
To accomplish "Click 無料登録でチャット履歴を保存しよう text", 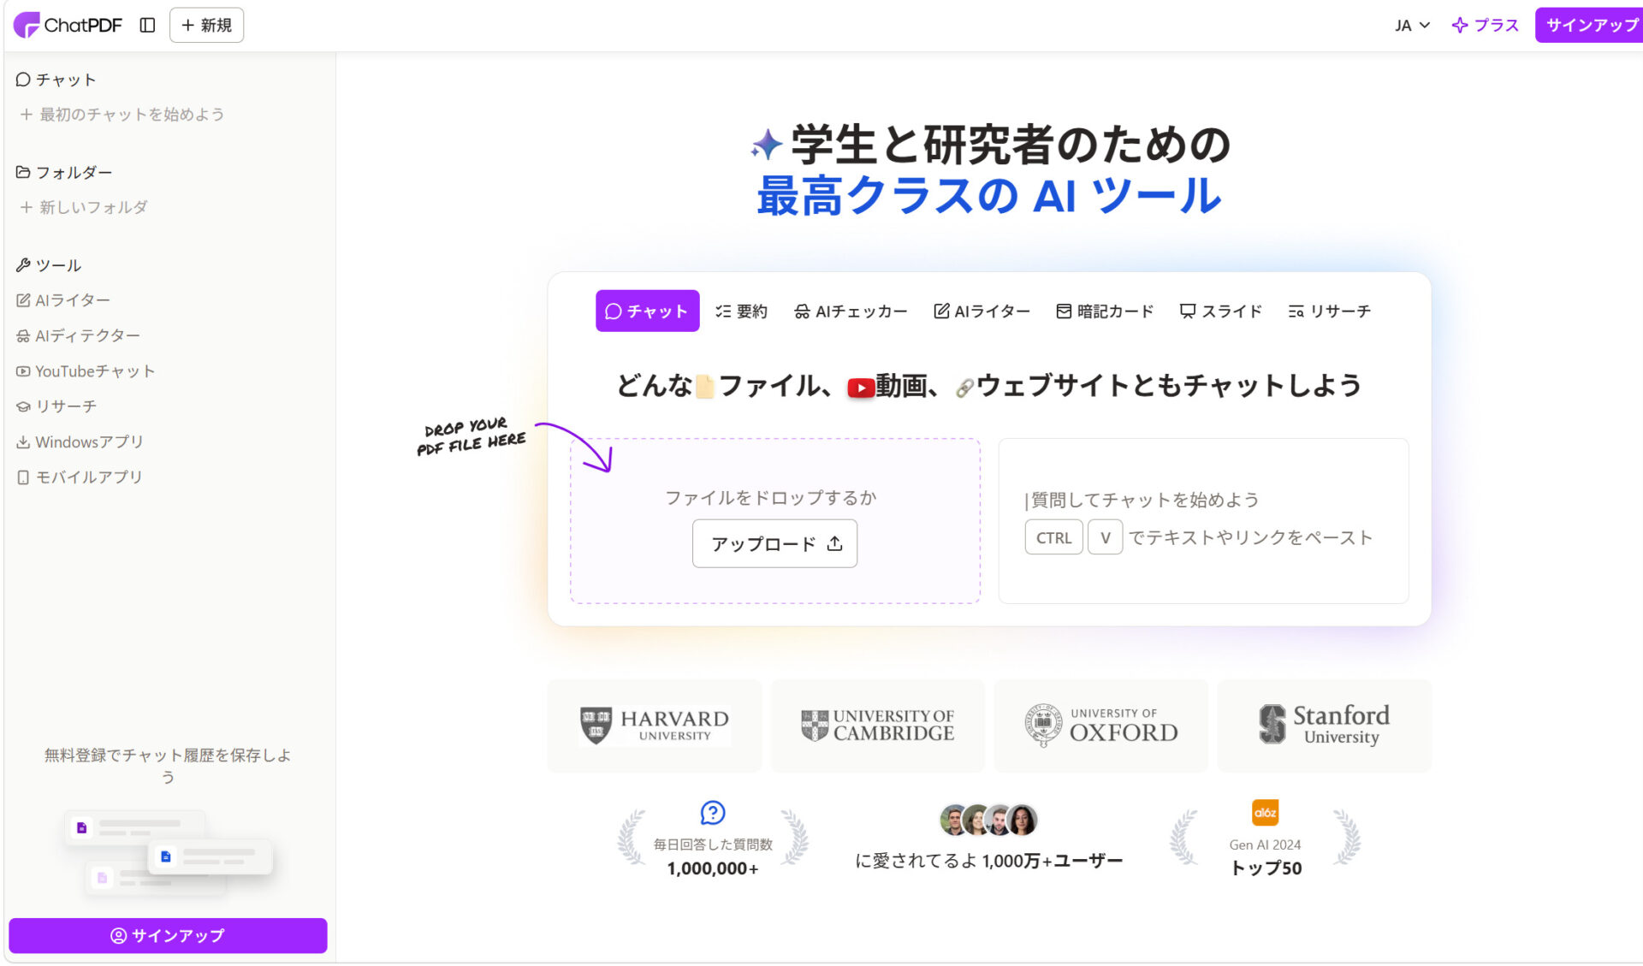I will 168,766.
